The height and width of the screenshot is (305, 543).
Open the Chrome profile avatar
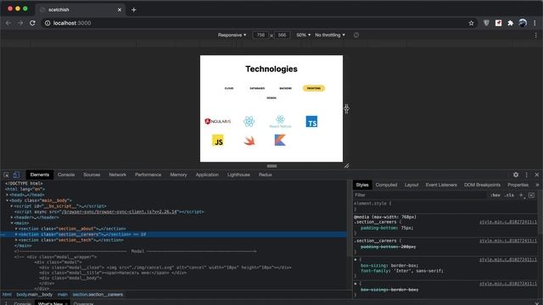point(523,23)
